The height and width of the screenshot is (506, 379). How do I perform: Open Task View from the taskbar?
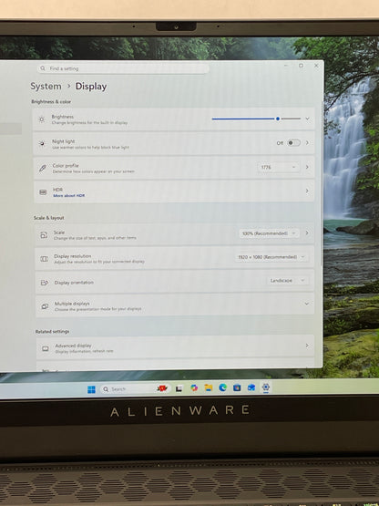(179, 388)
